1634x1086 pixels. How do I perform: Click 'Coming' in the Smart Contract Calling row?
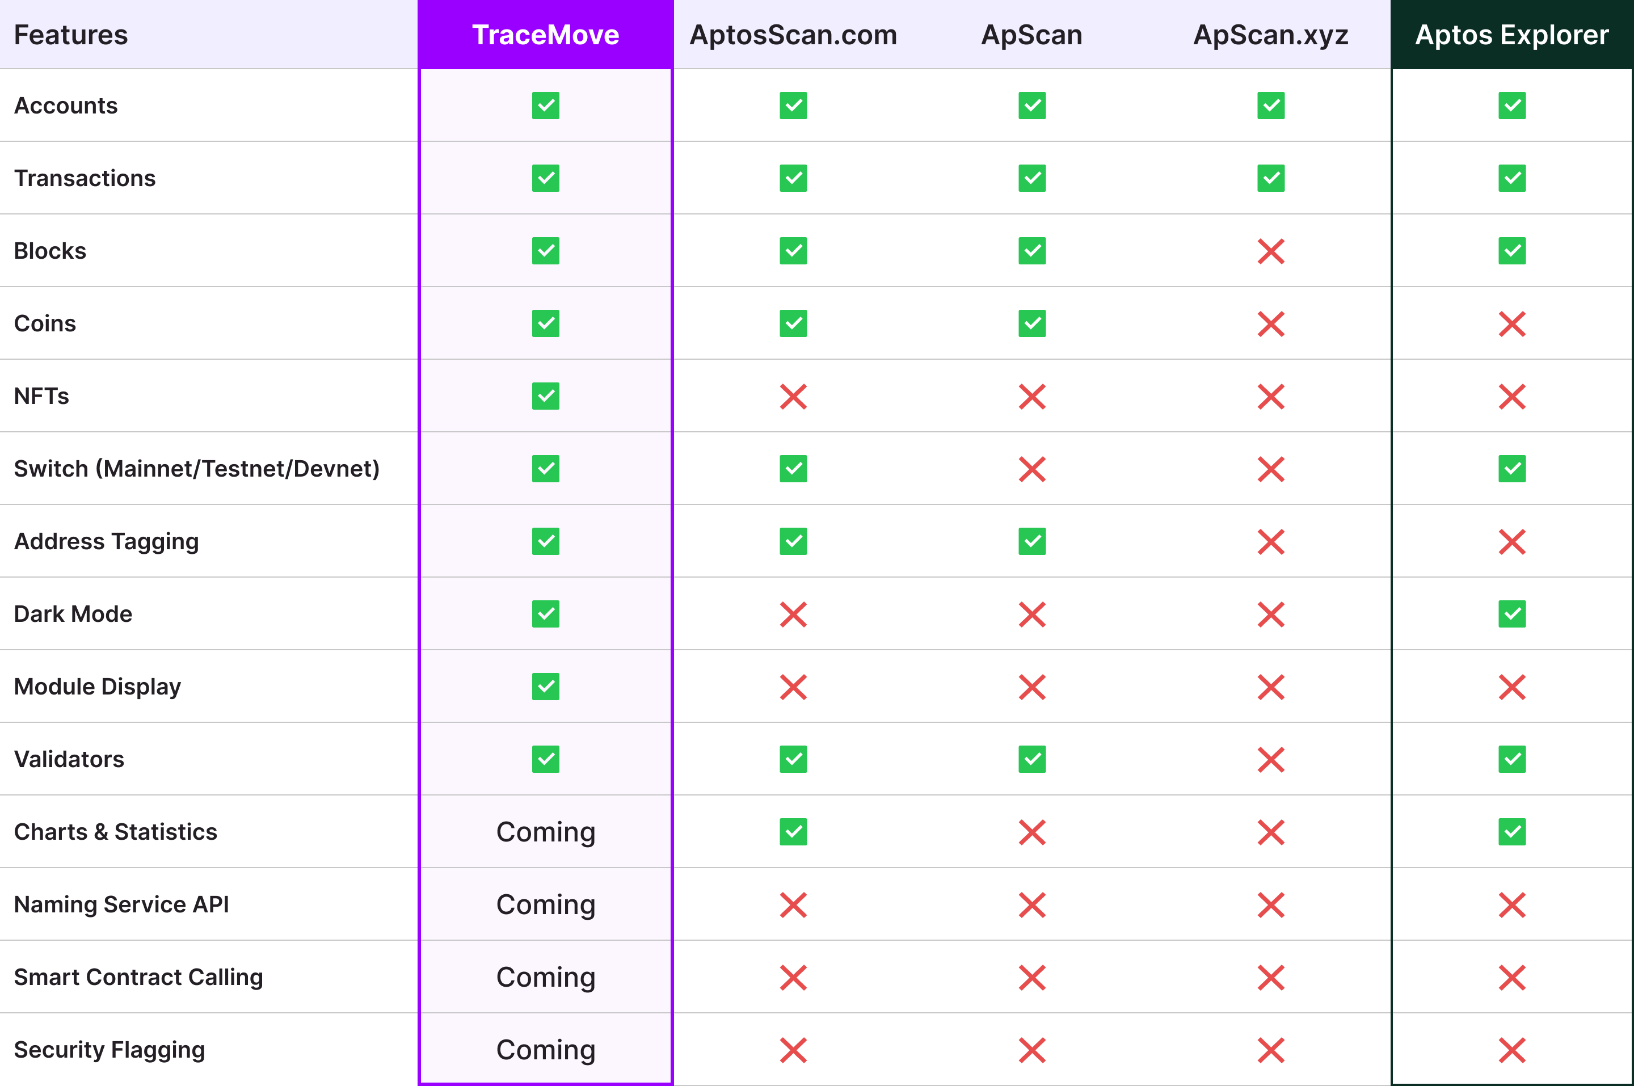(x=546, y=977)
